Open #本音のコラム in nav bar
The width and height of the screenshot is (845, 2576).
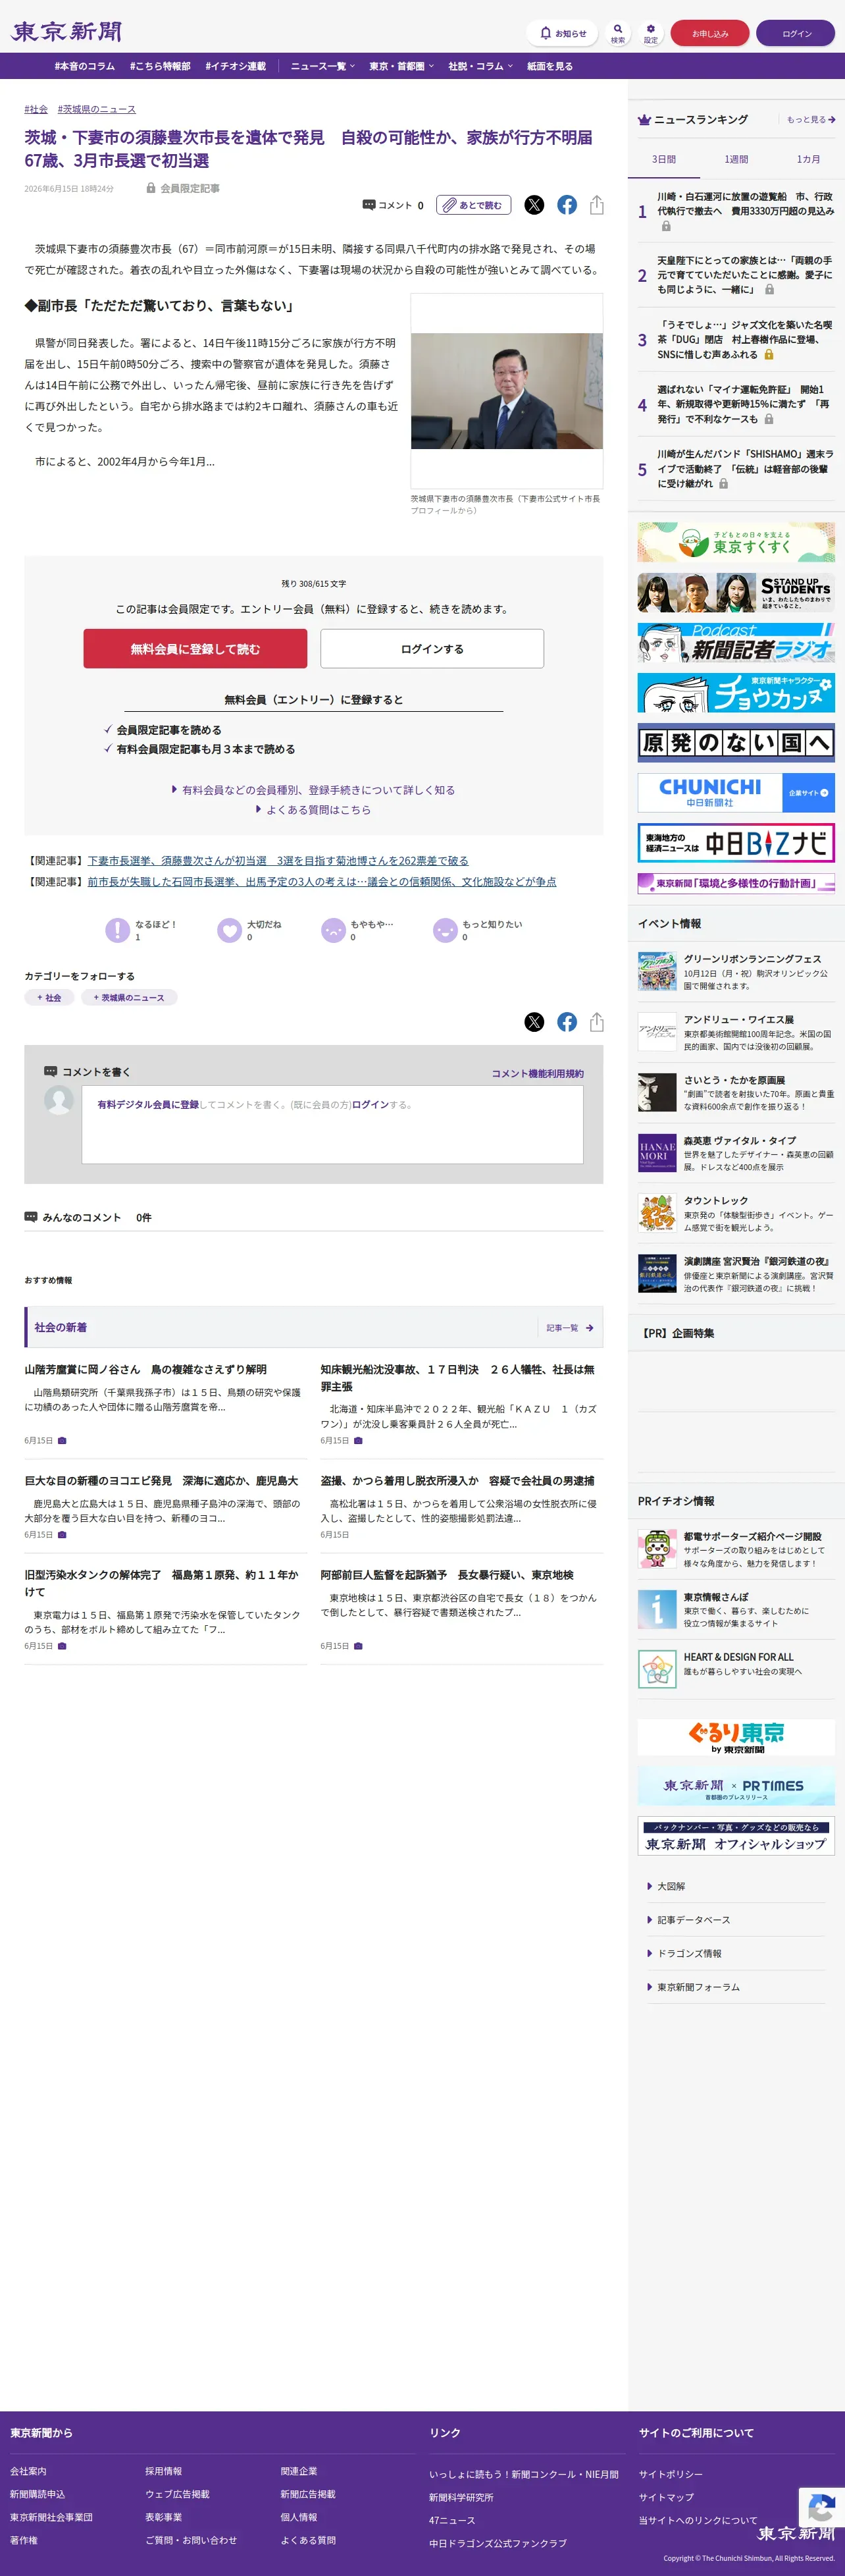point(85,66)
